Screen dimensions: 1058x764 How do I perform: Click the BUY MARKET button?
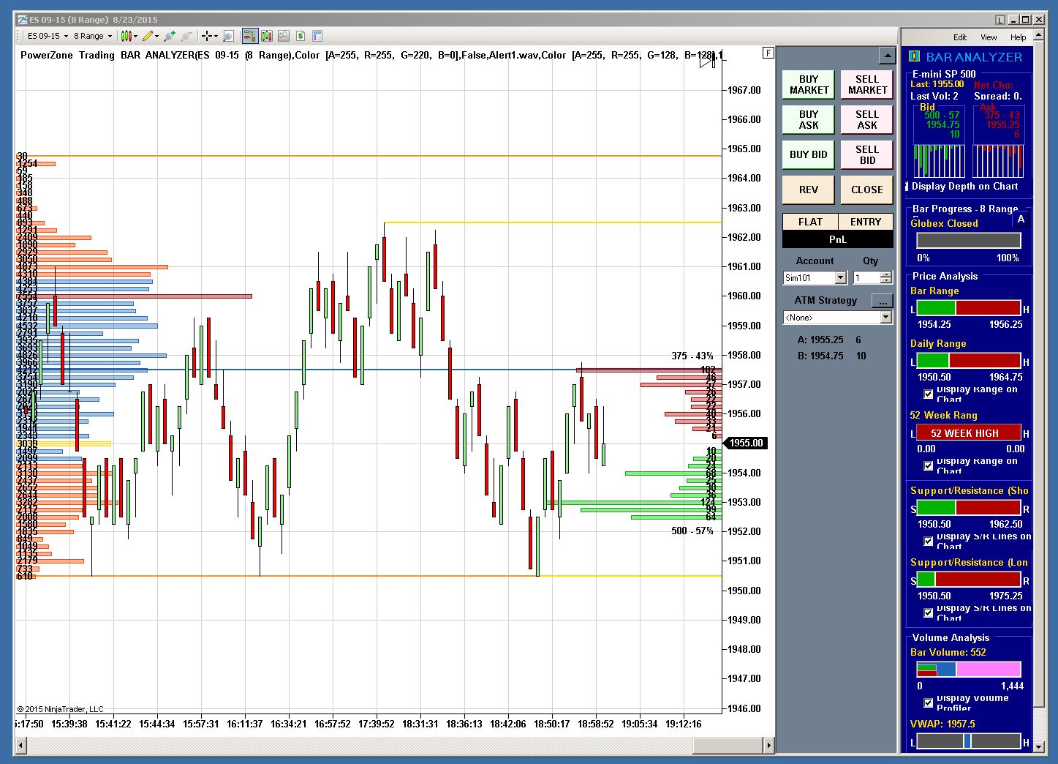(809, 85)
